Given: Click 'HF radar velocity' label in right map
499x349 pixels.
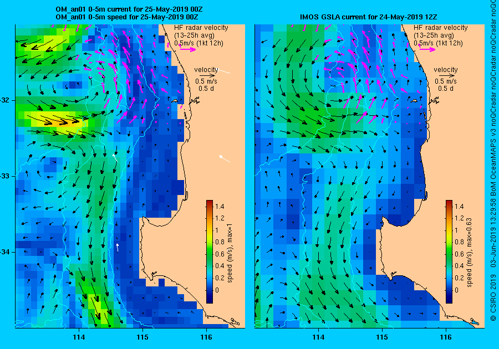Looking at the screenshot, I should coord(441,28).
